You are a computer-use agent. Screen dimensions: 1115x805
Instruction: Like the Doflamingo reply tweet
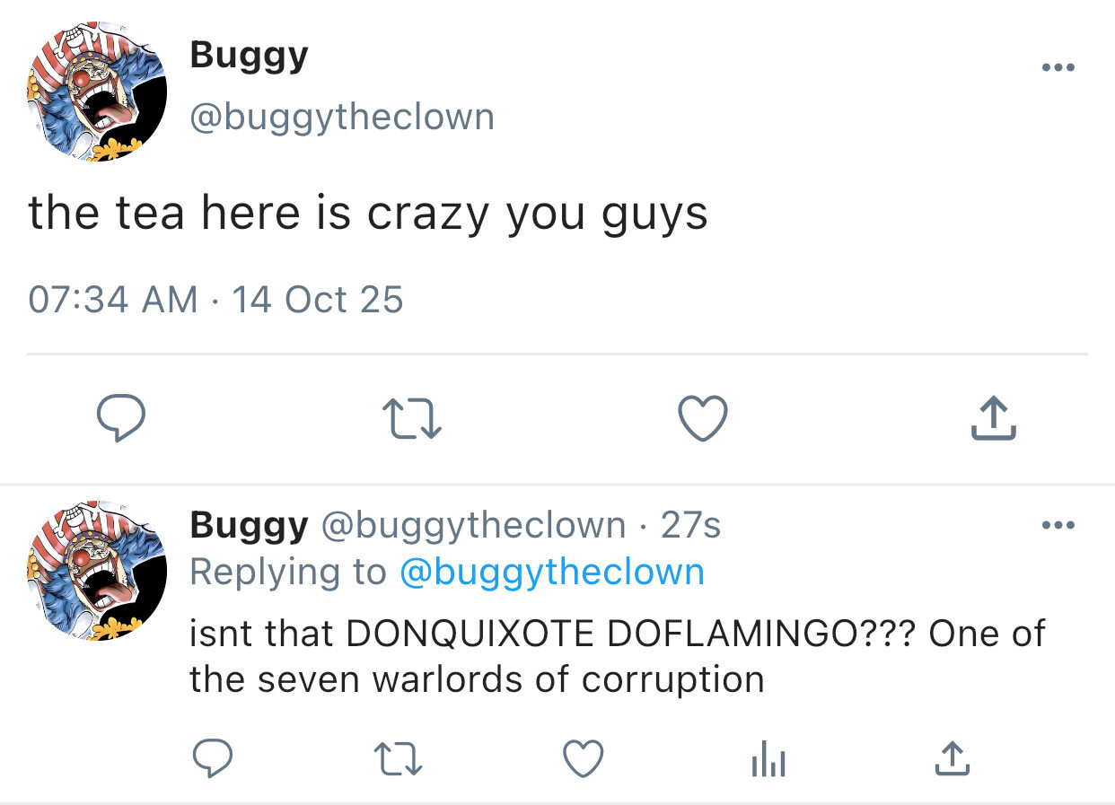tap(583, 760)
